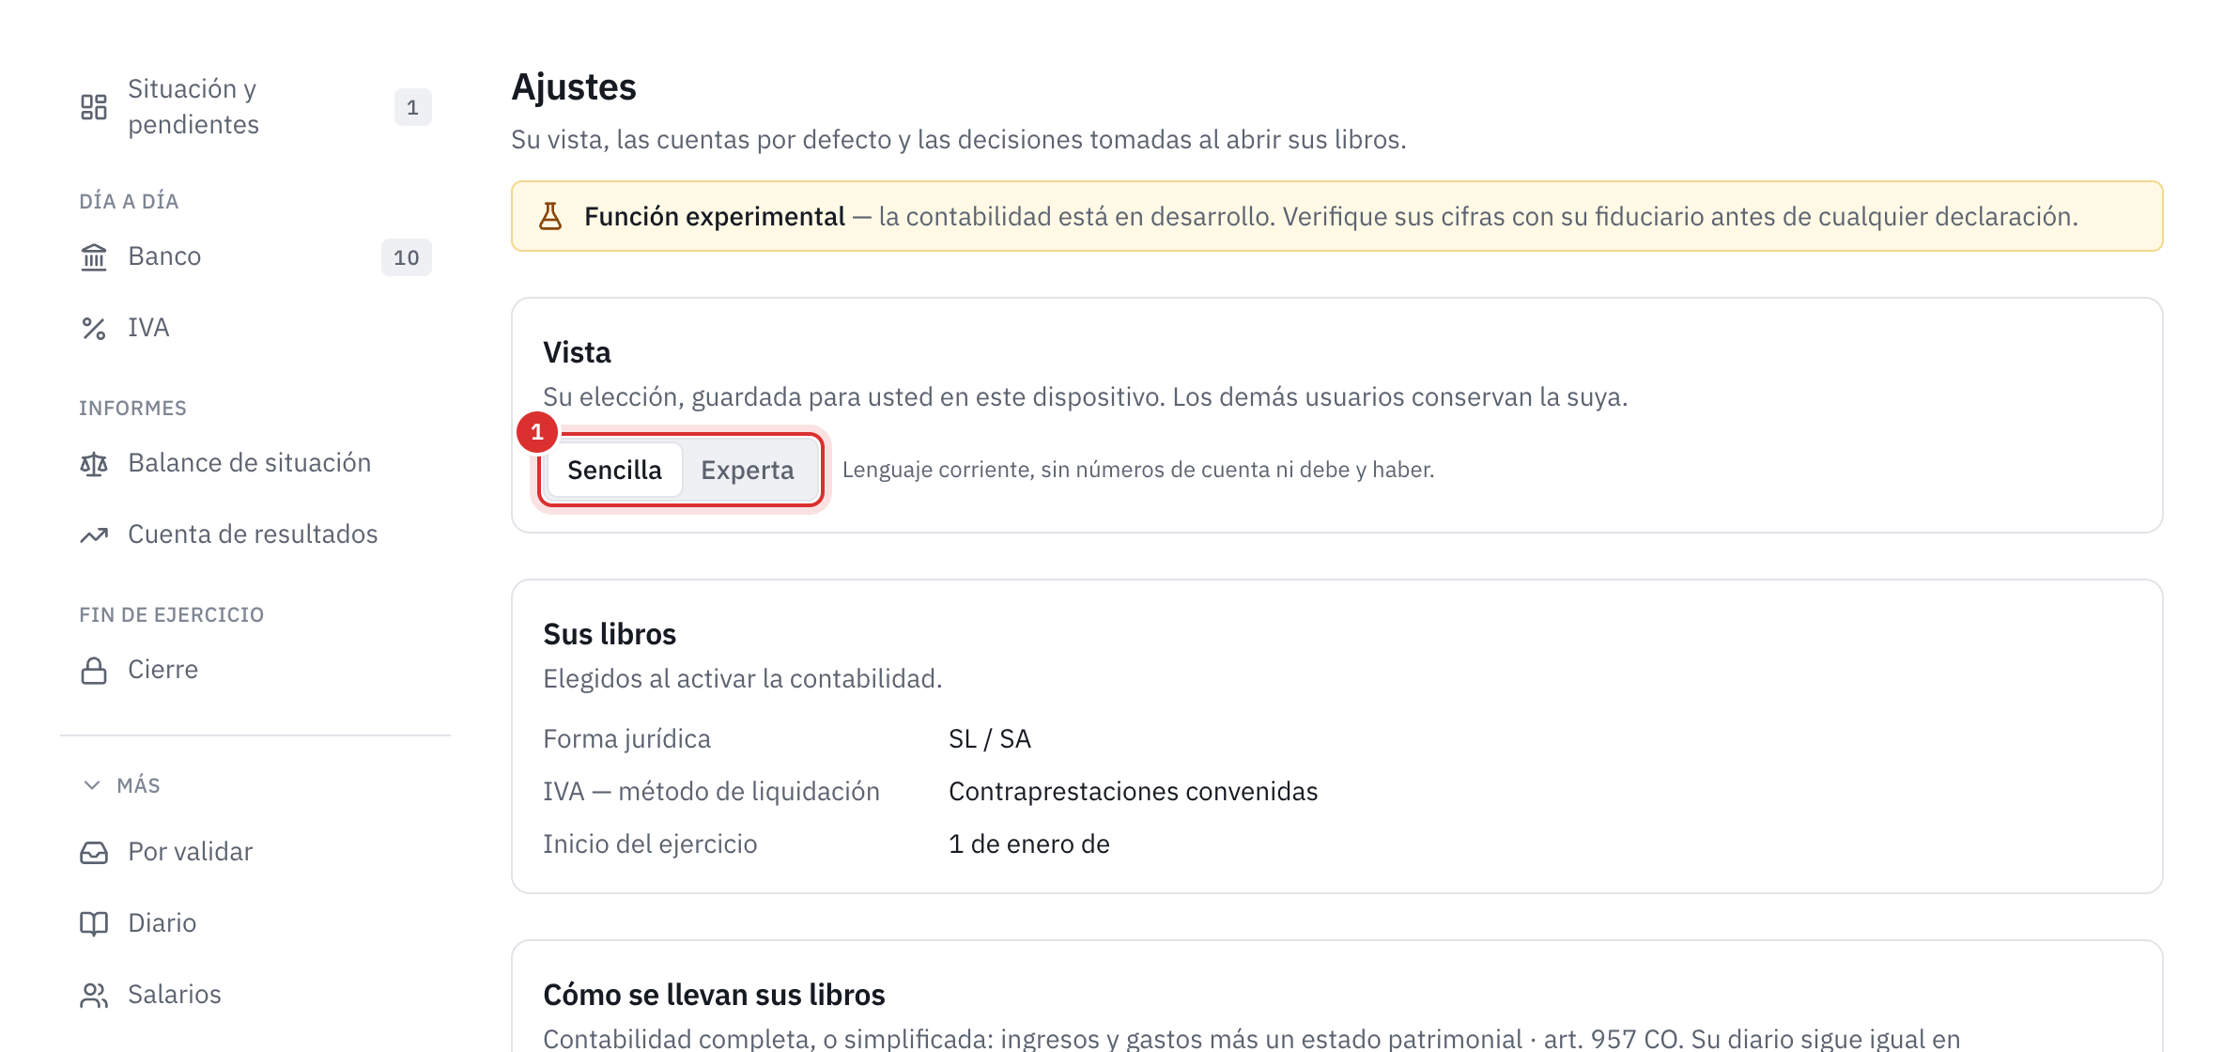The image size is (2224, 1052).
Task: Click the Banco bank building icon
Action: (x=94, y=257)
